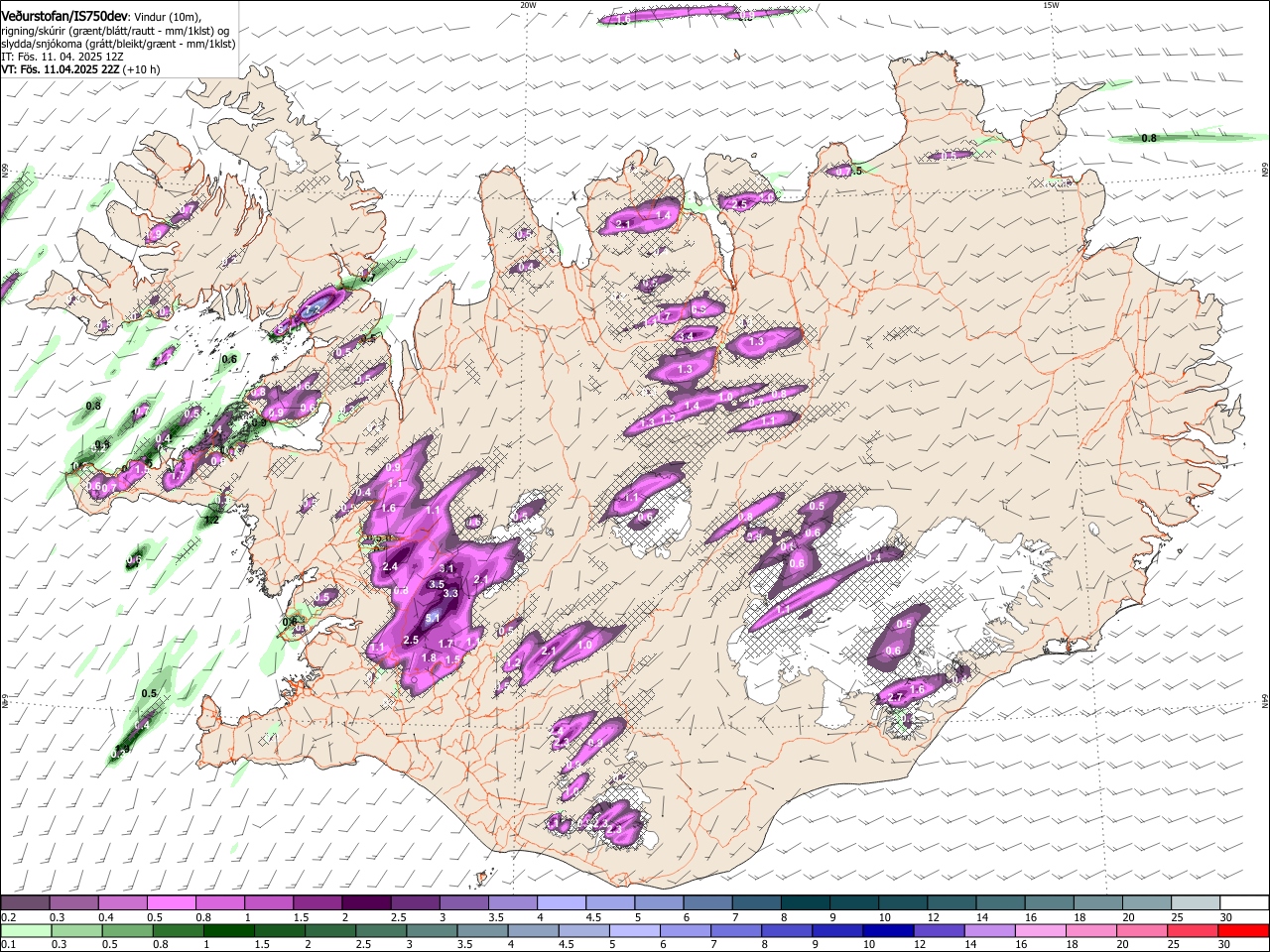Click the bright red swatch in the lower legend row
The image size is (1270, 952).
click(1244, 931)
